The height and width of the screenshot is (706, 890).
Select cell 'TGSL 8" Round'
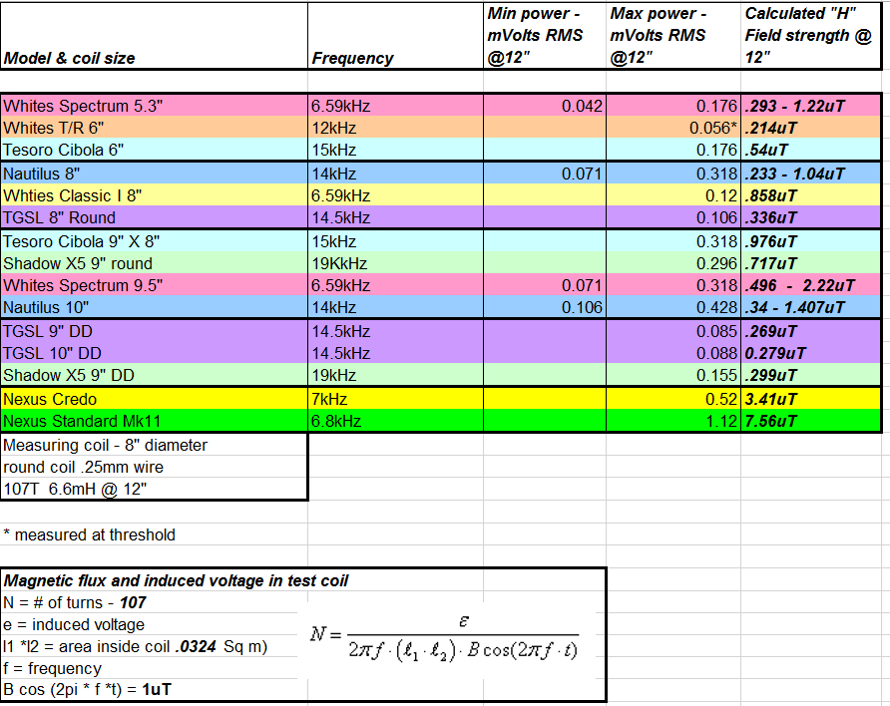[155, 217]
